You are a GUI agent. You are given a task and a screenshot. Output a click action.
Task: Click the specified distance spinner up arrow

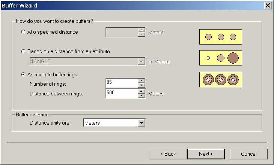pyautogui.click(x=142, y=30)
